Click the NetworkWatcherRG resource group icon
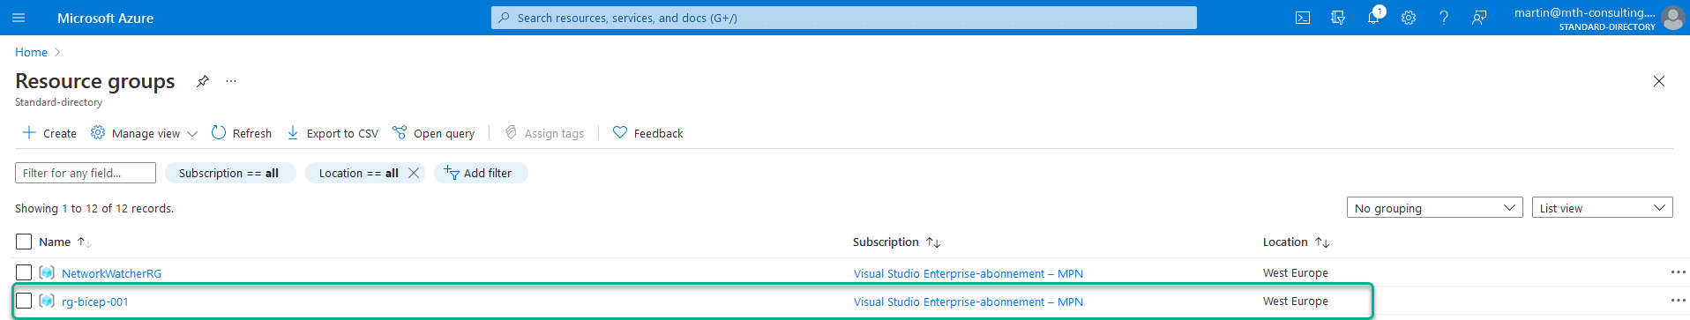 47,273
